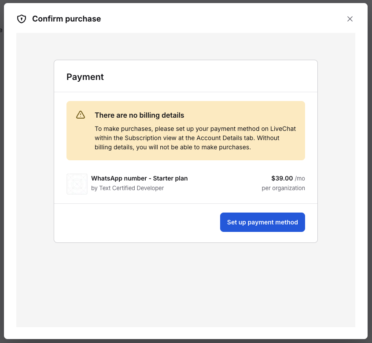The width and height of the screenshot is (372, 343).
Task: Click the WhatsApp number app thumbnail
Action: click(77, 184)
